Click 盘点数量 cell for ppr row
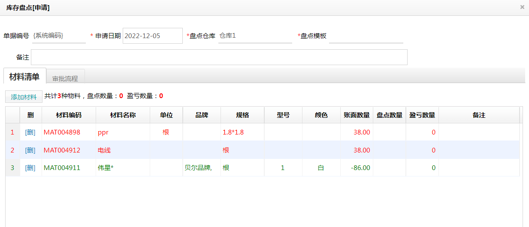The height and width of the screenshot is (227, 529). 389,132
